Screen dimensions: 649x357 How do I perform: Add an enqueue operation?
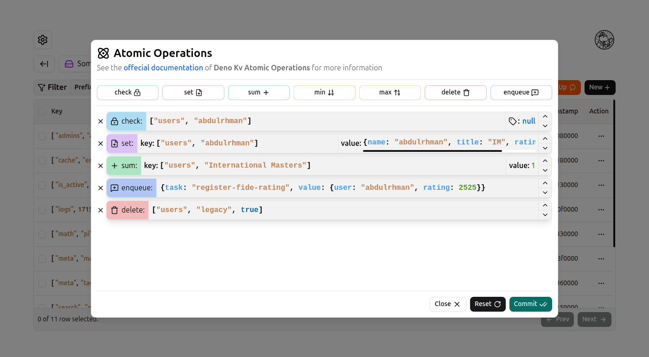coord(521,92)
